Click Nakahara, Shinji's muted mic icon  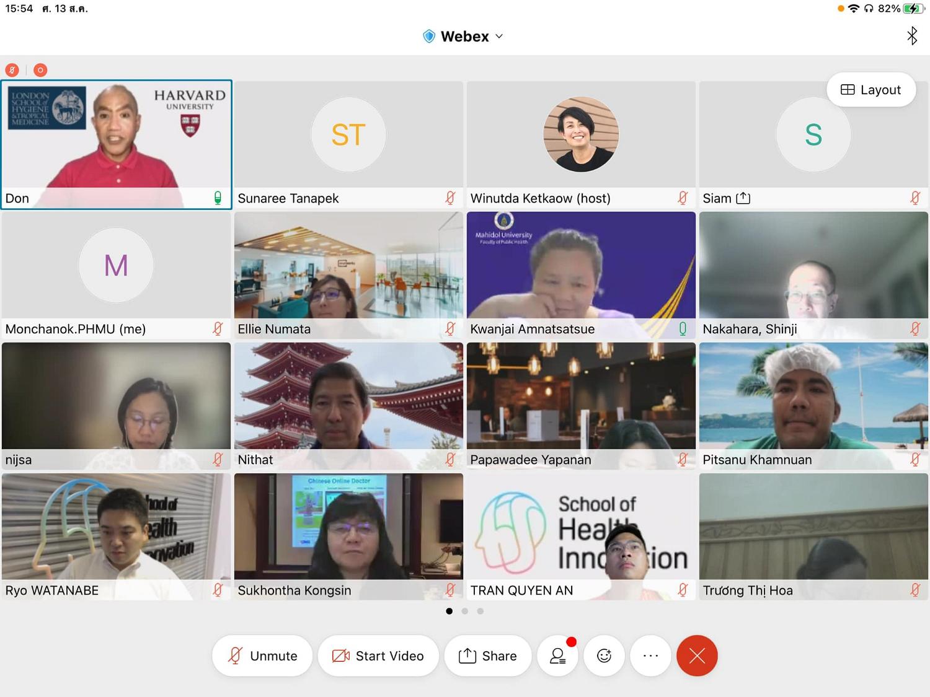(915, 329)
